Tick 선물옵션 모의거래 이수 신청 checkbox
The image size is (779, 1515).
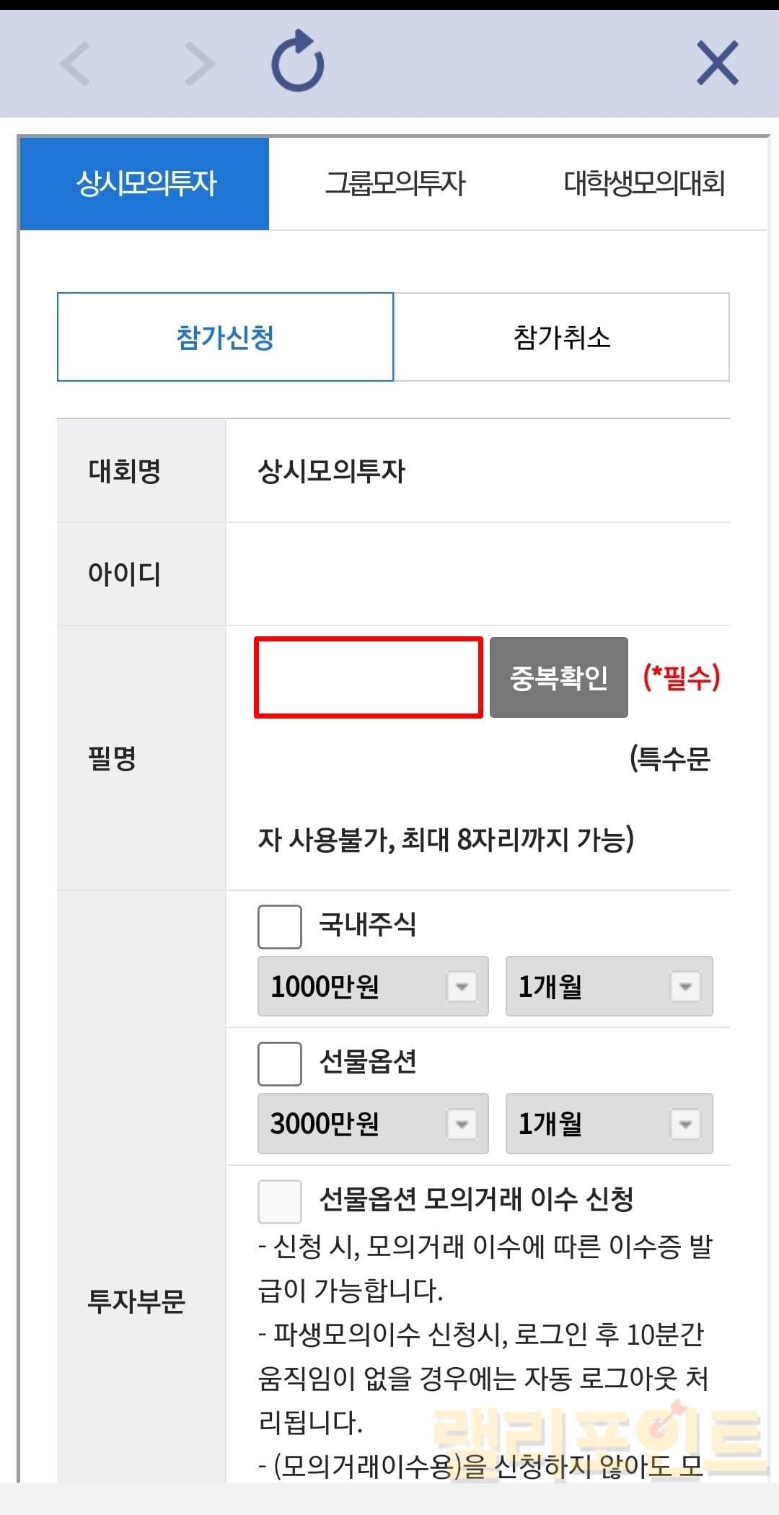[x=280, y=1201]
